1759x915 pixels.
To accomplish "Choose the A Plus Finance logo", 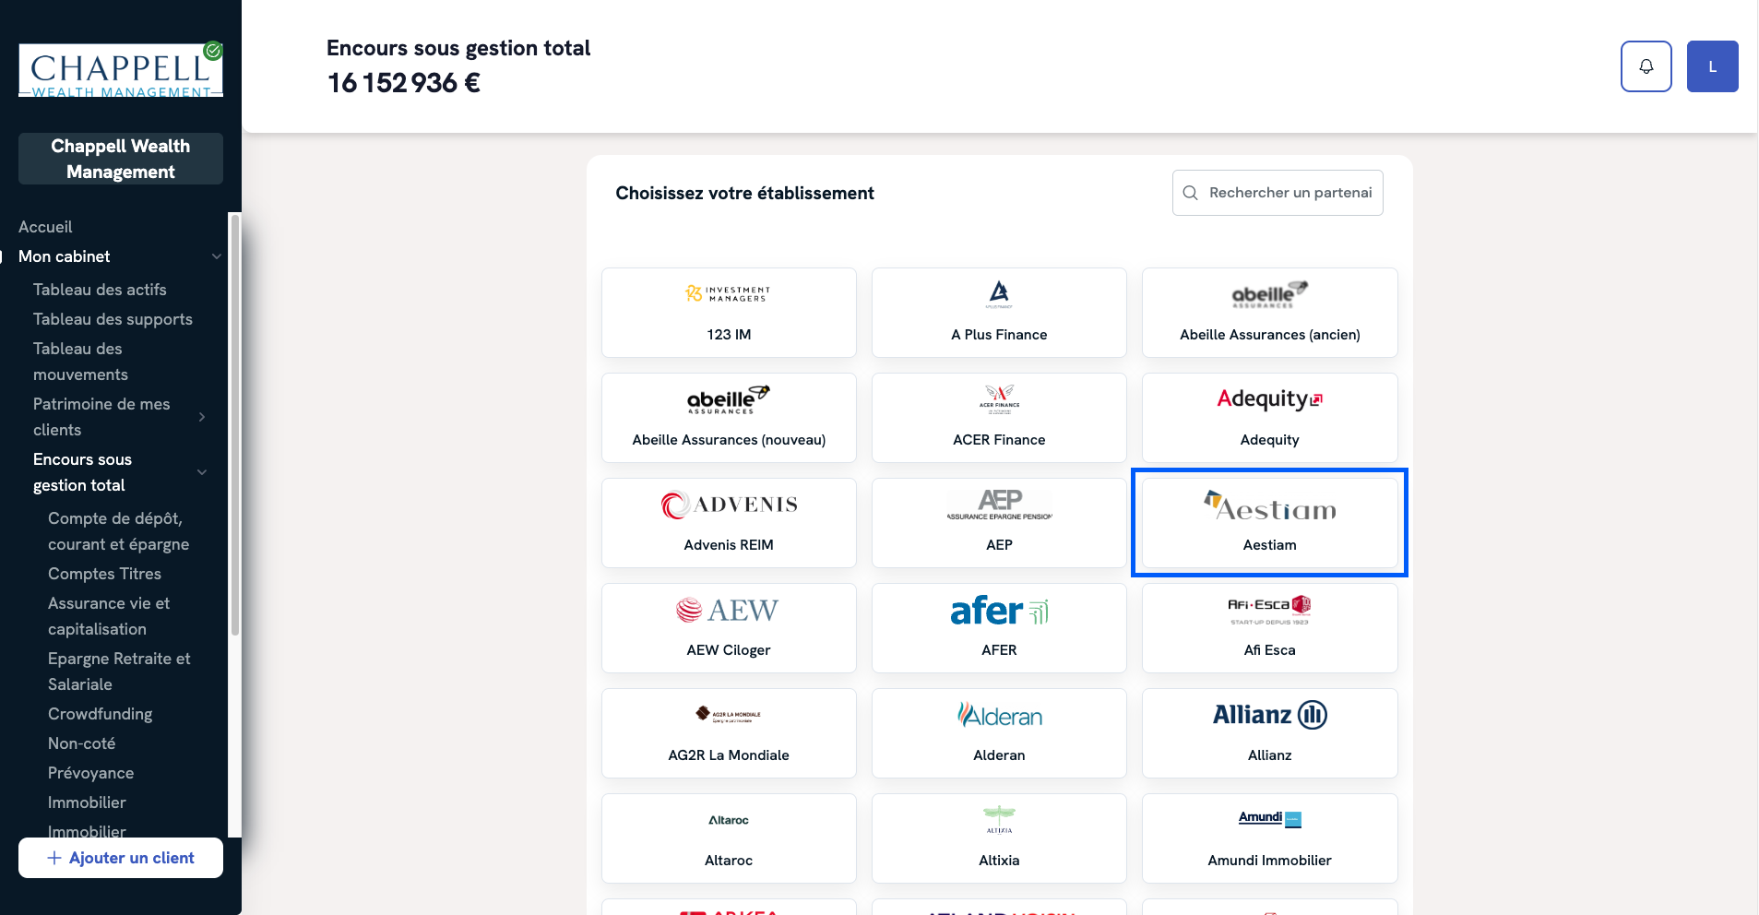I will point(999,294).
